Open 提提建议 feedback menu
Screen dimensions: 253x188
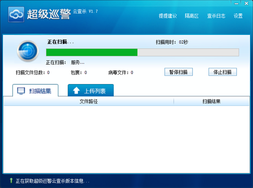coord(168,16)
